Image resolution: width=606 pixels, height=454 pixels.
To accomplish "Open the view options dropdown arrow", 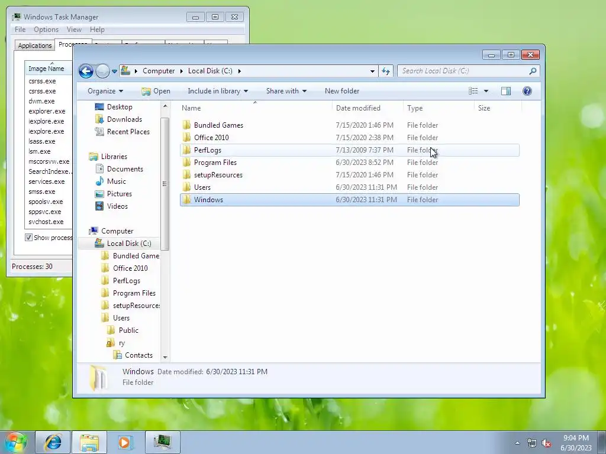I will (486, 91).
